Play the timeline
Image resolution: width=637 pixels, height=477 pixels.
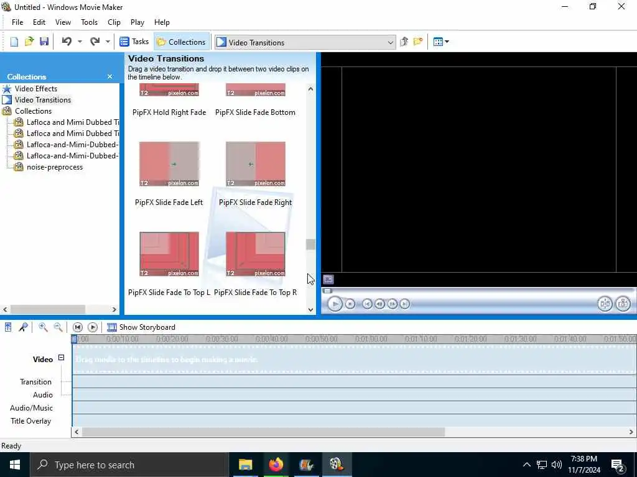[x=93, y=327]
